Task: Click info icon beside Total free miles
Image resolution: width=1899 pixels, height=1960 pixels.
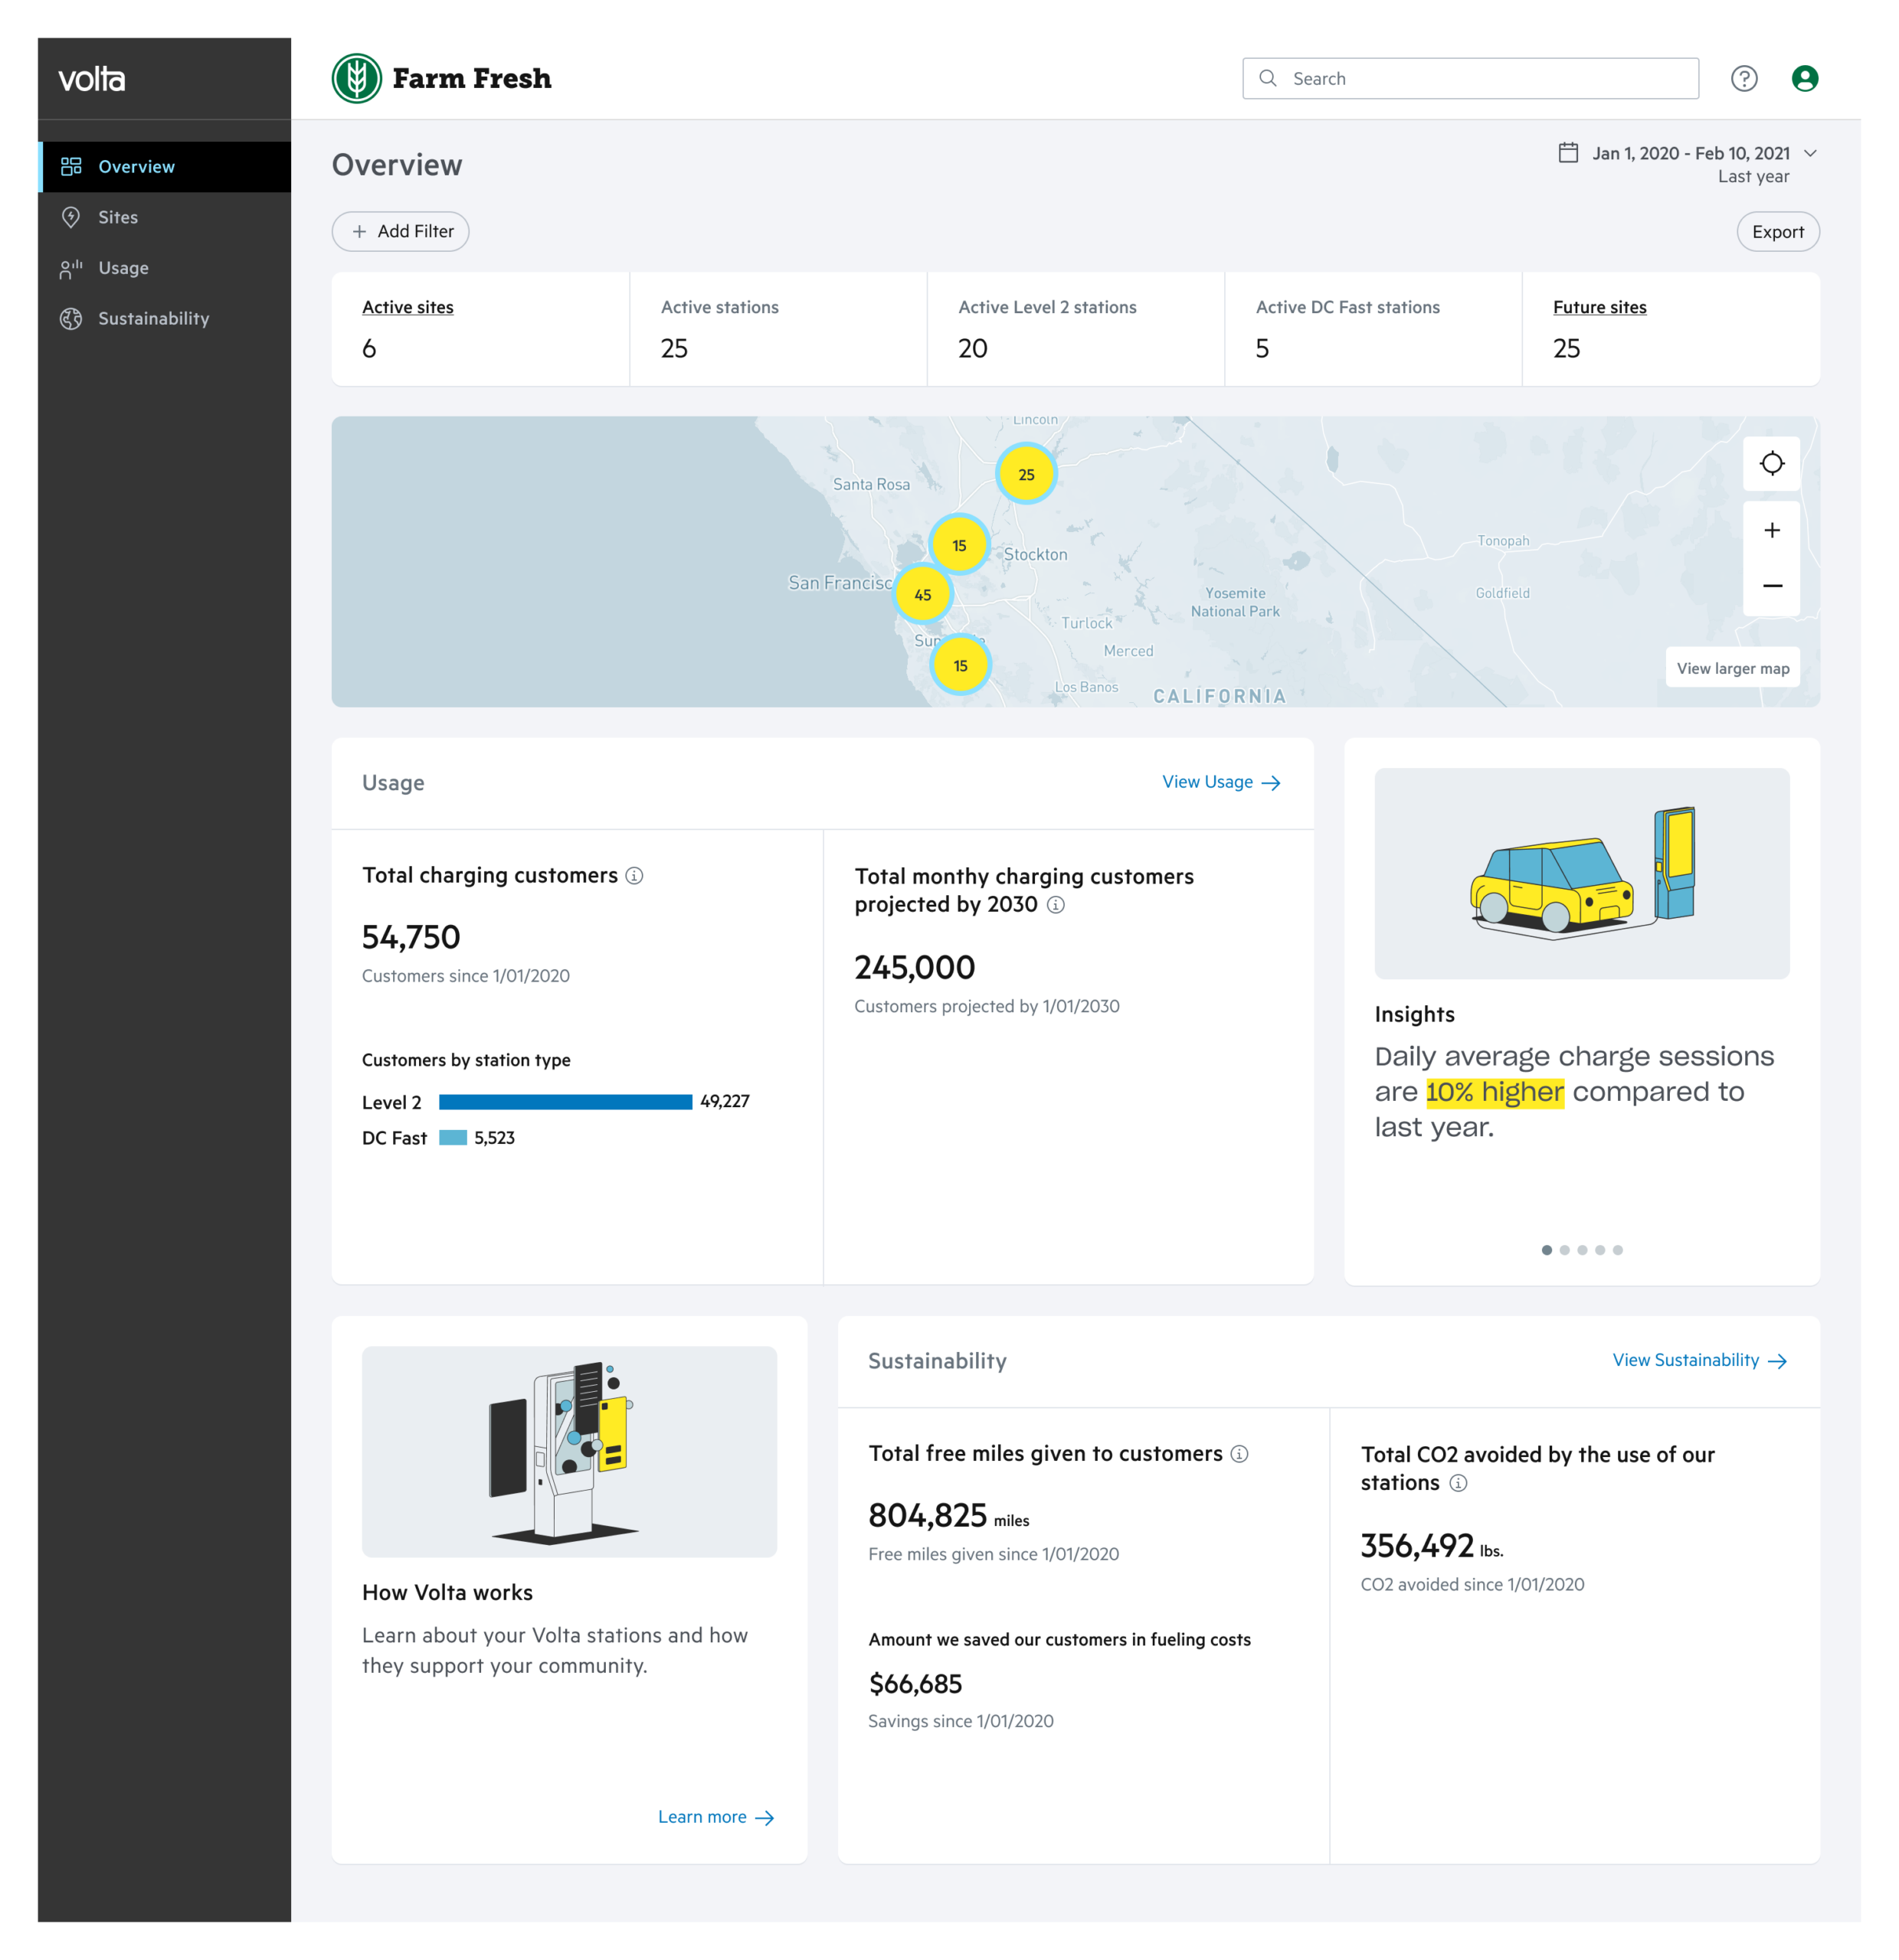Action: (x=1239, y=1454)
